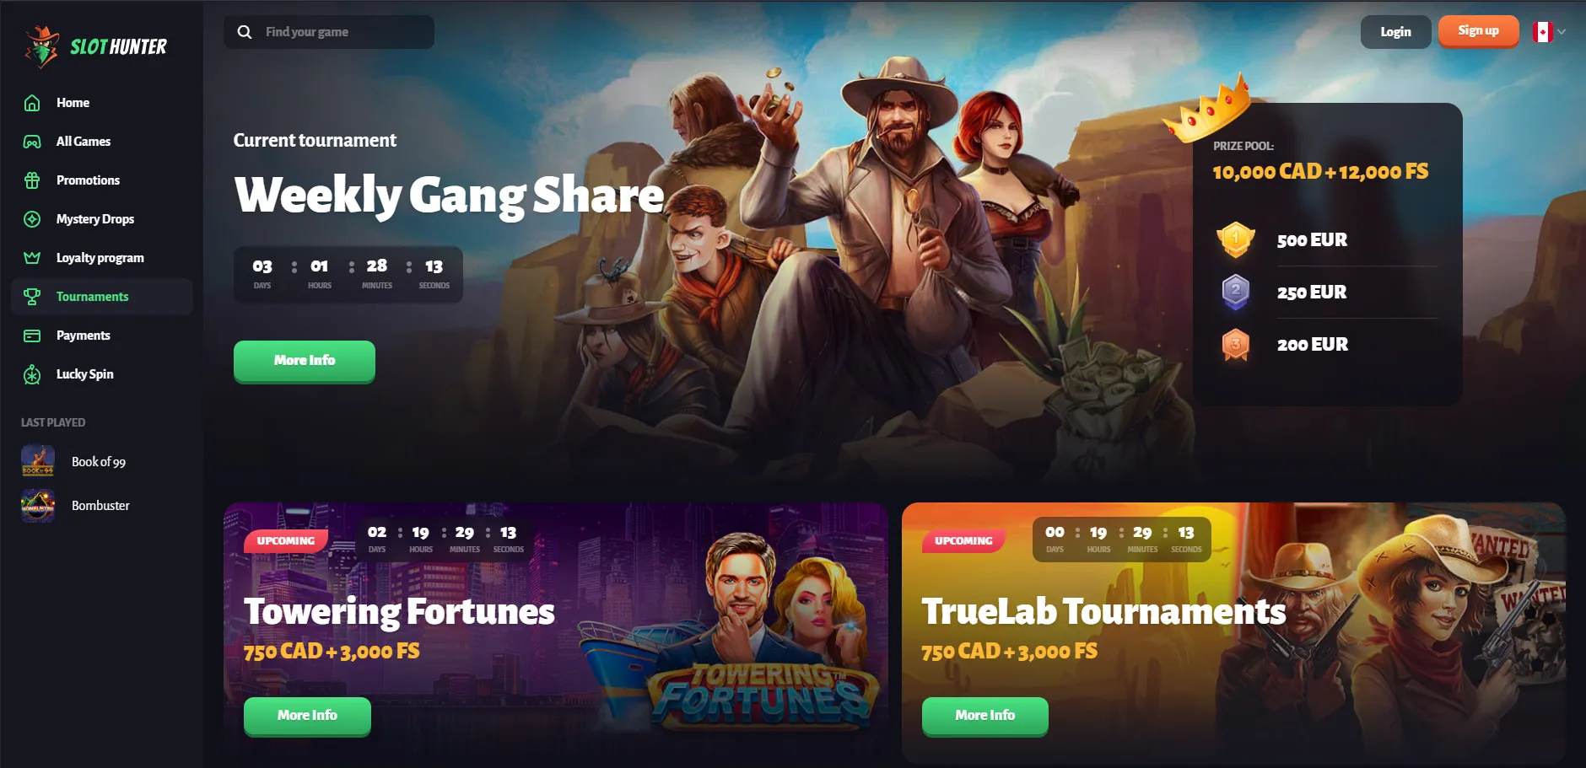
Task: Open the Book of 99 game thumbnail
Action: click(x=38, y=461)
